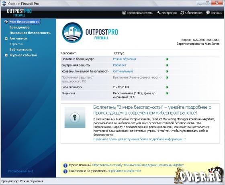The image size is (225, 185).
Task: Select Веб-контроль in the sidebar
Action: (x=21, y=50)
